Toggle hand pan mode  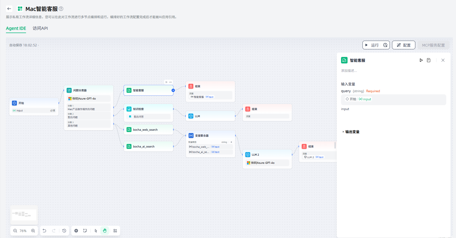105,231
